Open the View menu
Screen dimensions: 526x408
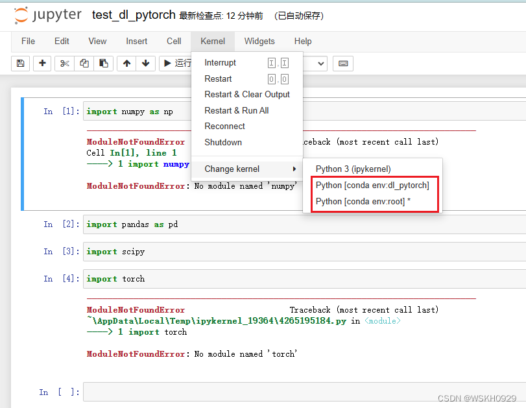(x=97, y=42)
